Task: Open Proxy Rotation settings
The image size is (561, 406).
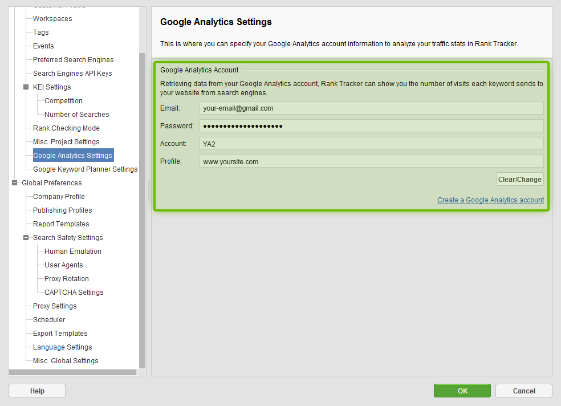Action: point(67,279)
